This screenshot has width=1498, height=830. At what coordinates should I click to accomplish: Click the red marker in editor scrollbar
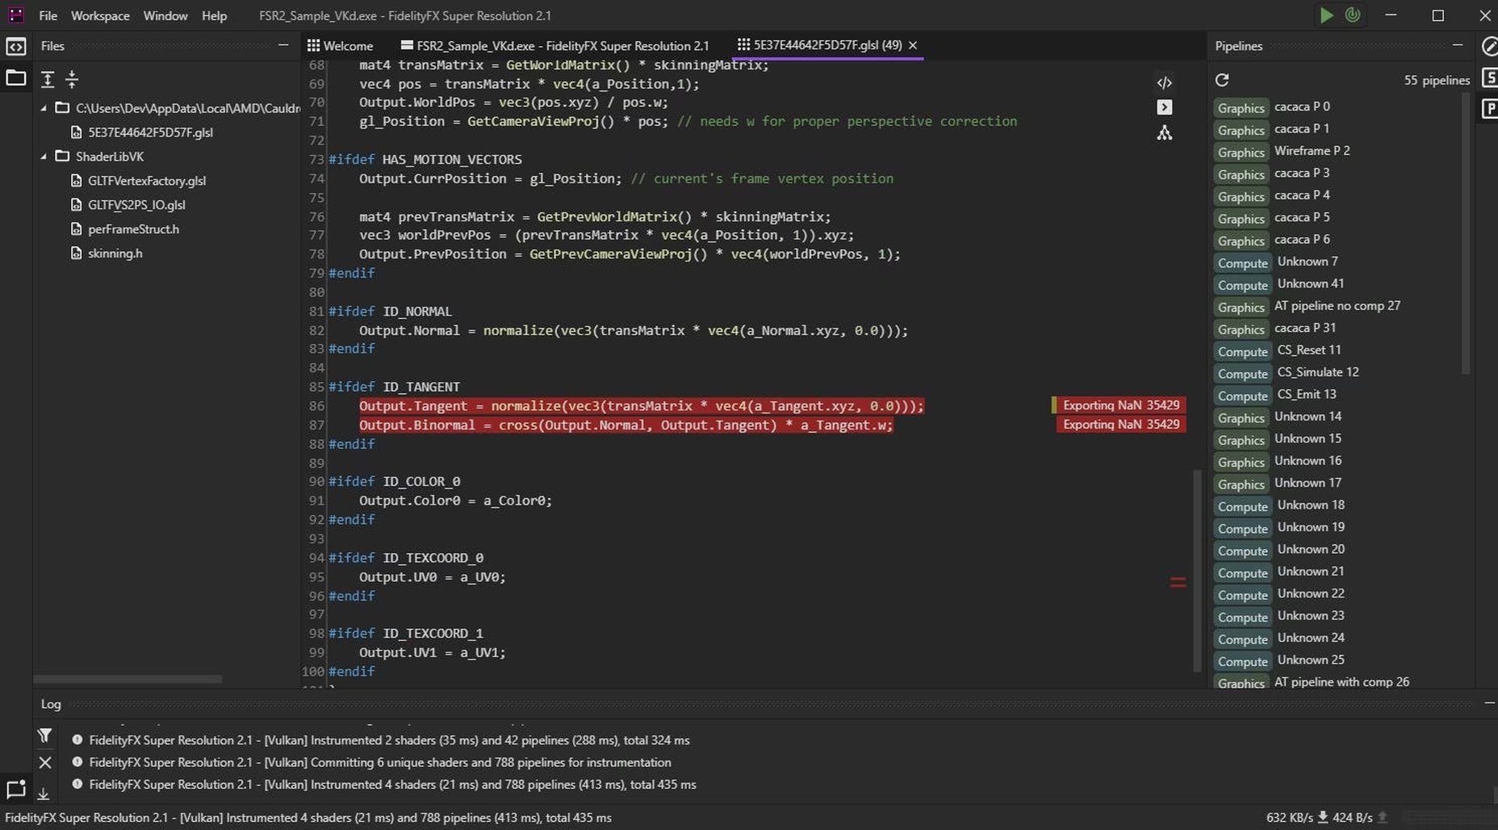(x=1178, y=582)
